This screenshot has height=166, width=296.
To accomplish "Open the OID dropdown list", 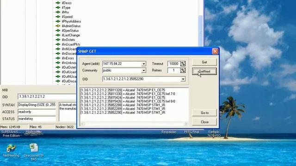I will pos(183,79).
